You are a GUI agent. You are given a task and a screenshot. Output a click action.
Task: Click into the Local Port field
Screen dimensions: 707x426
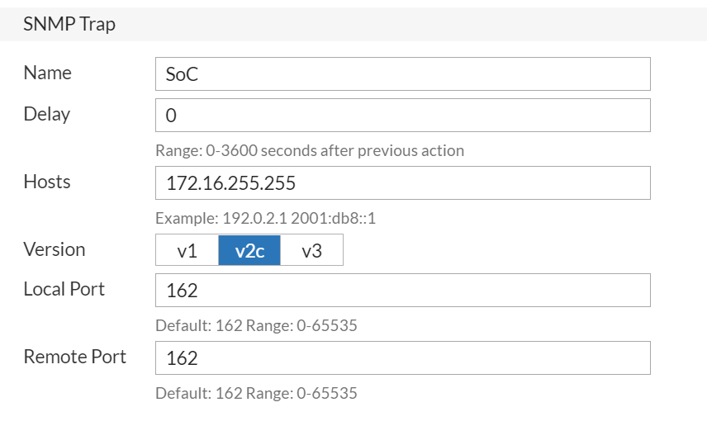point(402,291)
